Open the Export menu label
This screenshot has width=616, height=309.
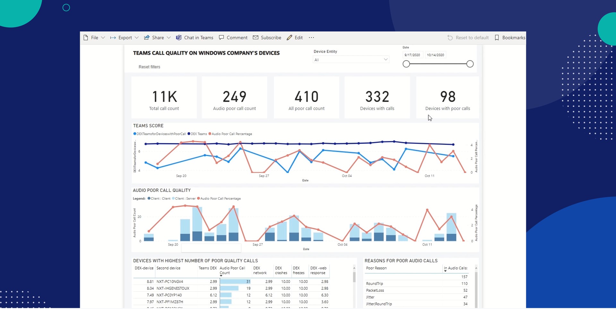click(x=125, y=38)
